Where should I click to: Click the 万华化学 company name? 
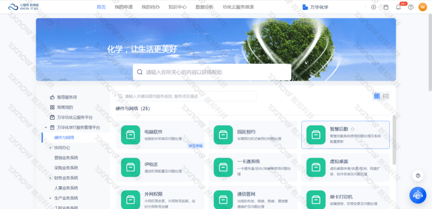319,7
